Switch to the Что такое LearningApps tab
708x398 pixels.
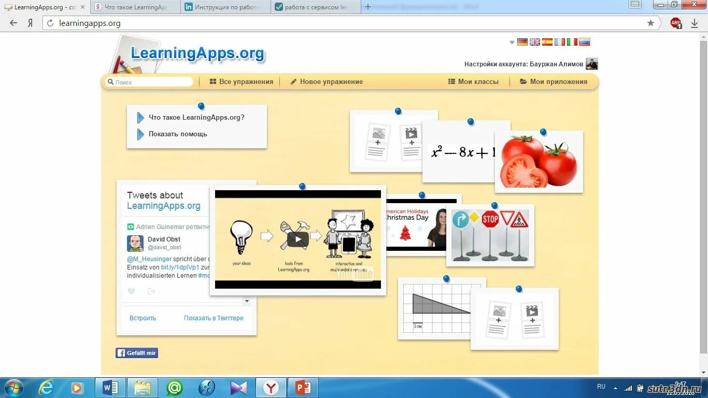(x=135, y=7)
